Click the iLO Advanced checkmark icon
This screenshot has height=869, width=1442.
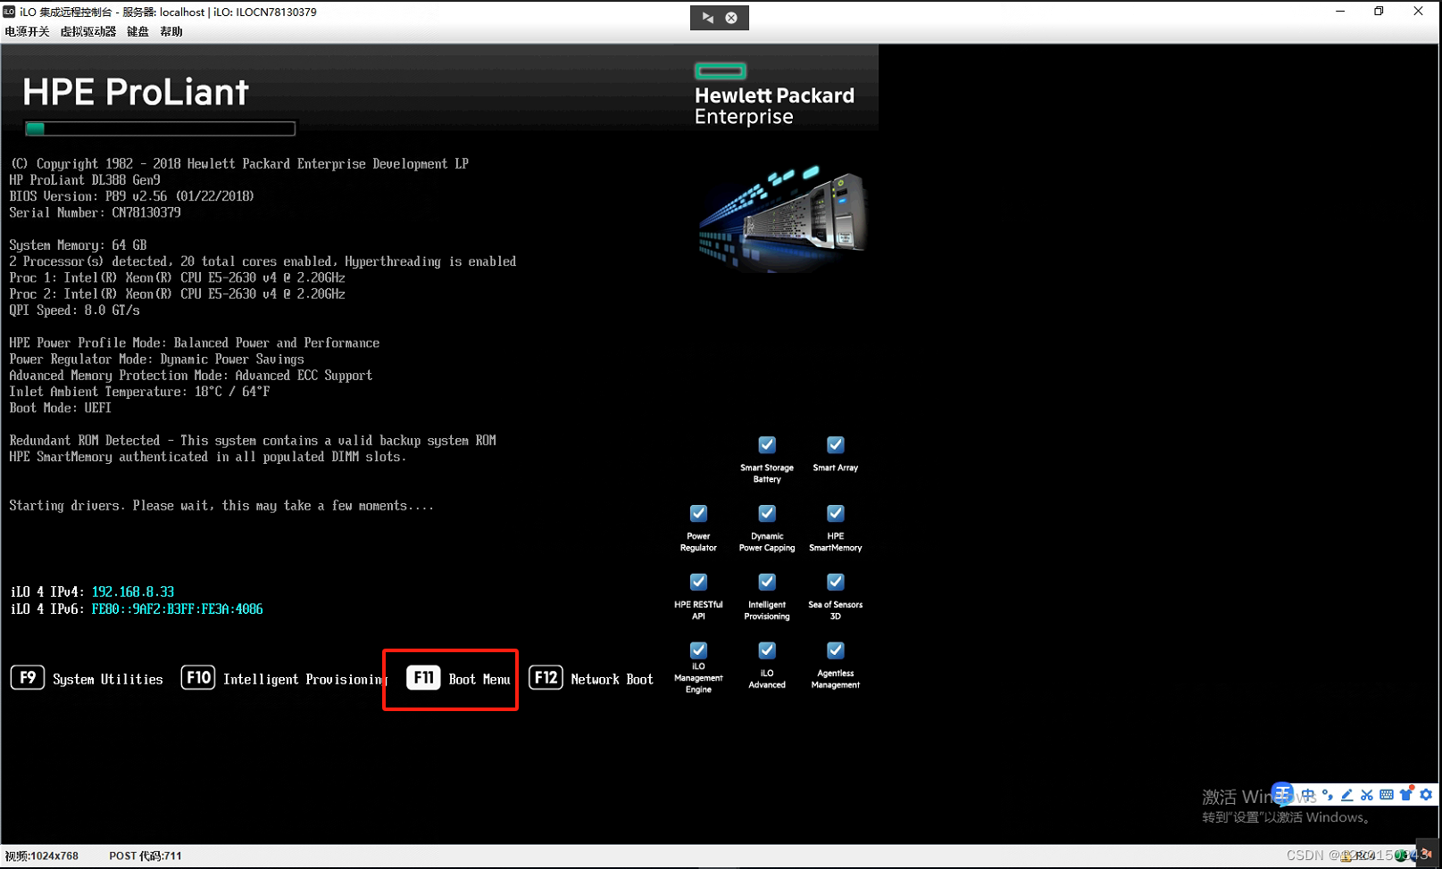(x=767, y=650)
